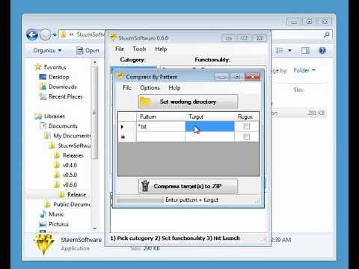This screenshot has height=269, width=359.
Task: Click Explorer Forward arrow button
Action: (46, 34)
